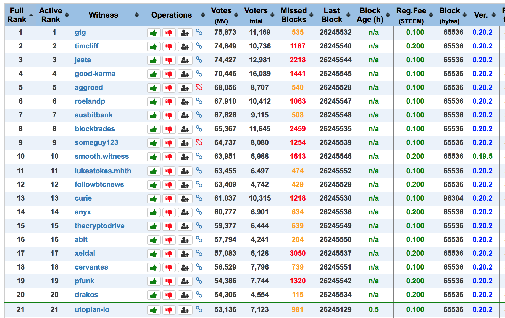Click block size 98304 in curie row
505x318 pixels.
click(453, 198)
